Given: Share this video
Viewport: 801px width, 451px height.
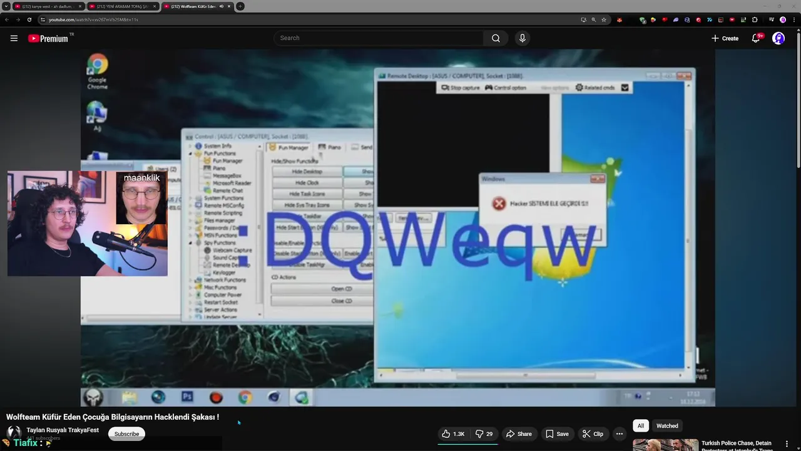Looking at the screenshot, I should pos(519,433).
